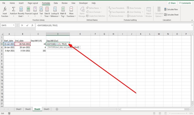The image size is (194, 115).
Task: Open Lookup & Reference functions
Action: (55, 12)
